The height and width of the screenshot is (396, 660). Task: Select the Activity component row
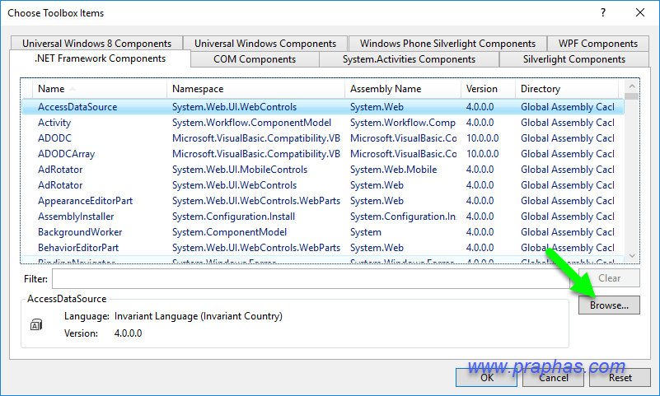coord(323,123)
